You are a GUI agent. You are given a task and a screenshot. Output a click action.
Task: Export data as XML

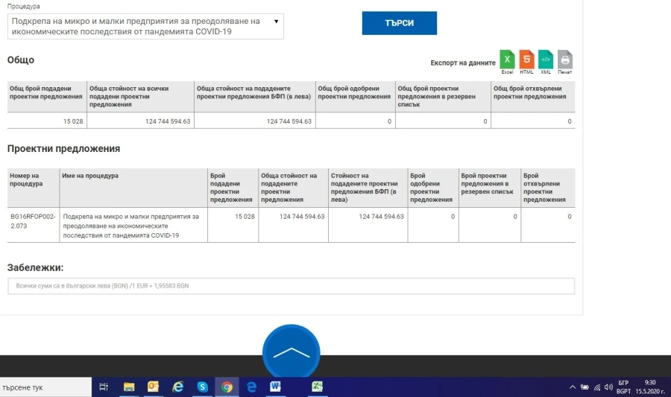pyautogui.click(x=546, y=62)
